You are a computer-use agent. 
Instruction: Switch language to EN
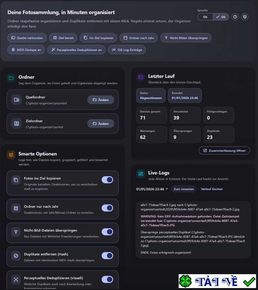pos(205,17)
